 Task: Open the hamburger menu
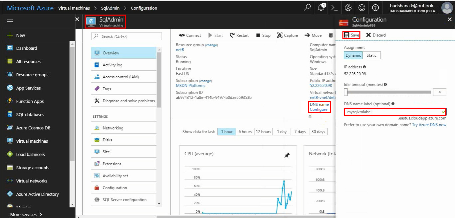[10, 21]
